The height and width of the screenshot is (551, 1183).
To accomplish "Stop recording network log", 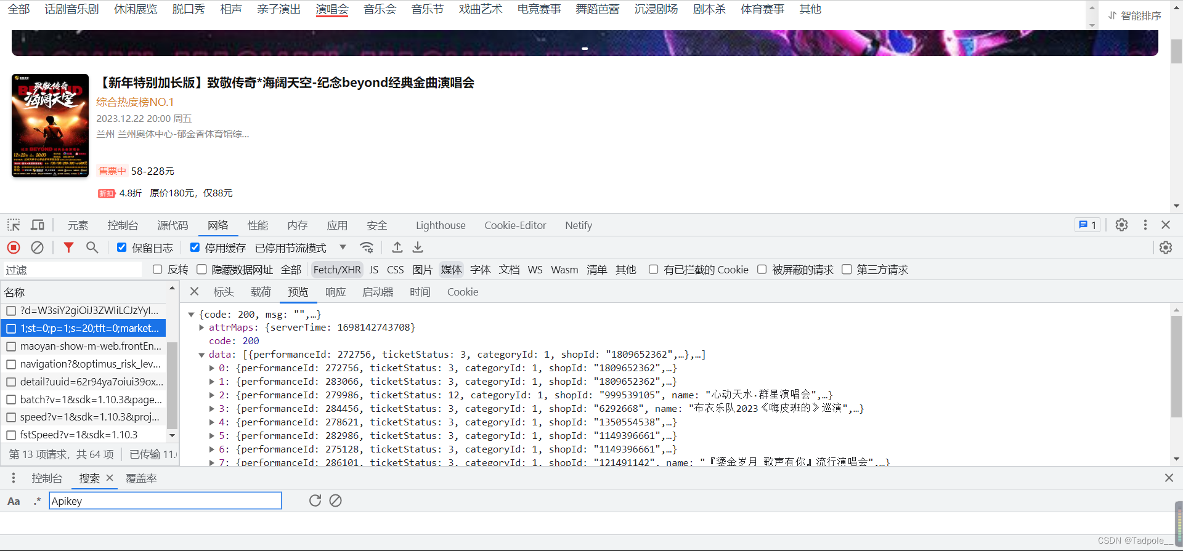I will (14, 247).
